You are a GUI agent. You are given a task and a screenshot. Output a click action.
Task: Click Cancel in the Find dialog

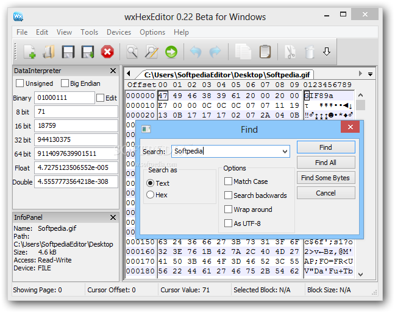(326, 193)
